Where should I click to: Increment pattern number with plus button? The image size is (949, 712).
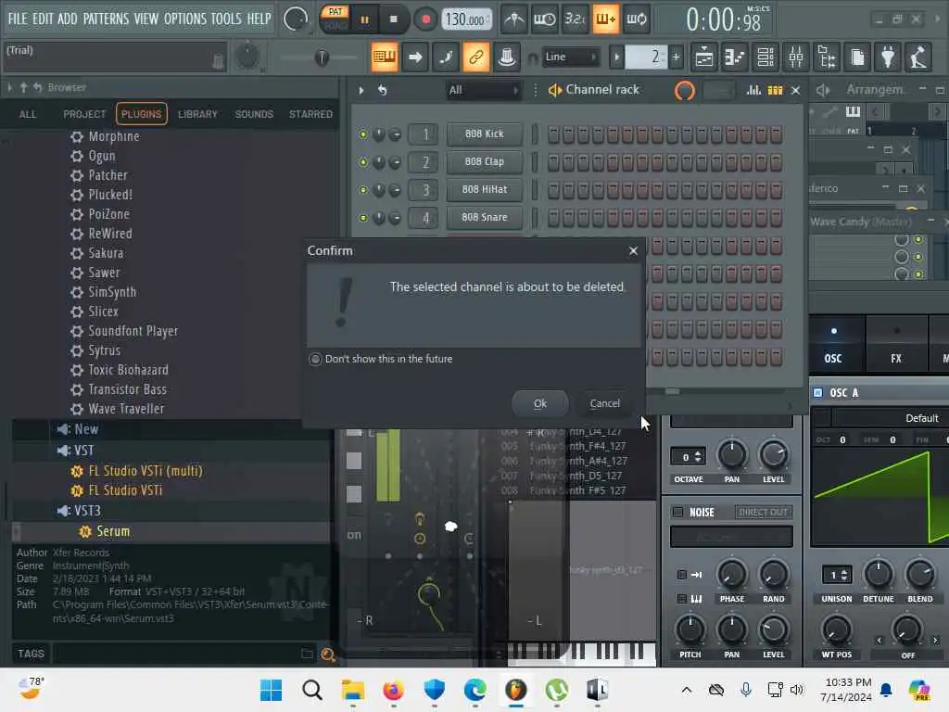pos(676,57)
